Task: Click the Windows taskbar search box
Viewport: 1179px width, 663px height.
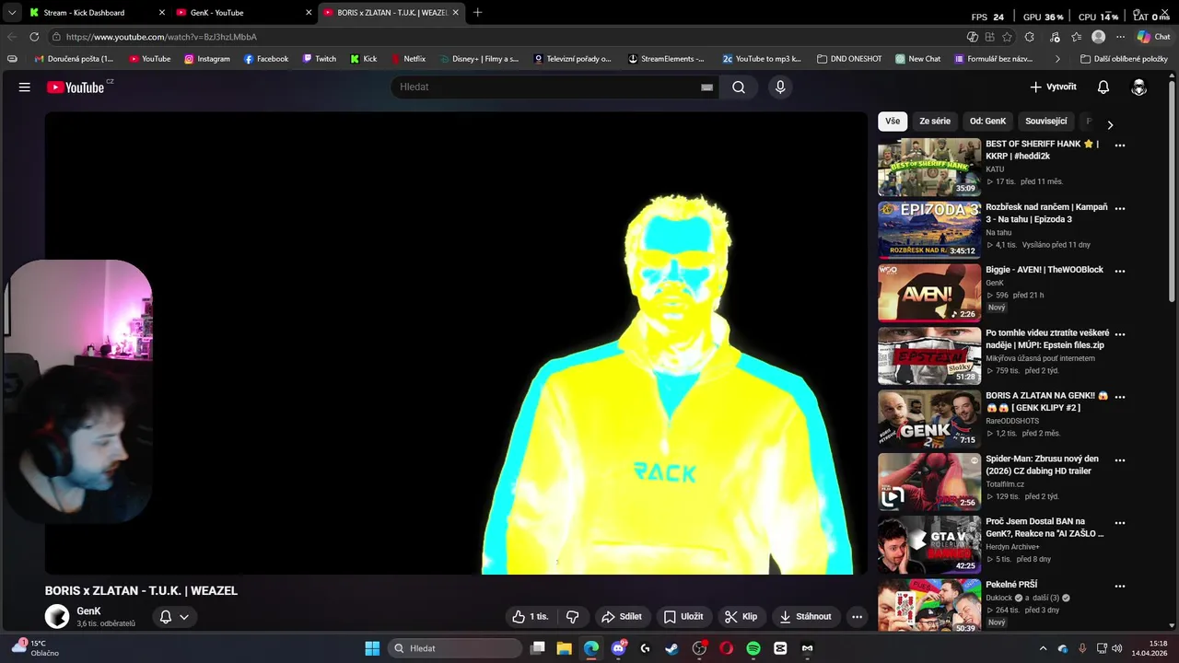Action: [x=455, y=648]
